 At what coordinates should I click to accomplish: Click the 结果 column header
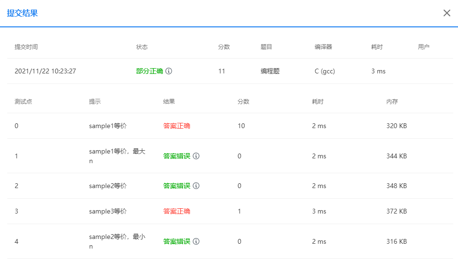[x=169, y=102]
